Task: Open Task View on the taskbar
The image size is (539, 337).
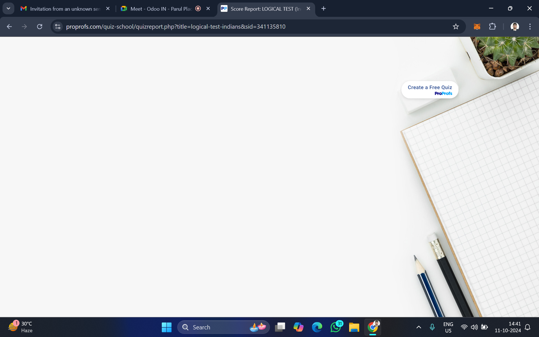Action: click(280, 327)
